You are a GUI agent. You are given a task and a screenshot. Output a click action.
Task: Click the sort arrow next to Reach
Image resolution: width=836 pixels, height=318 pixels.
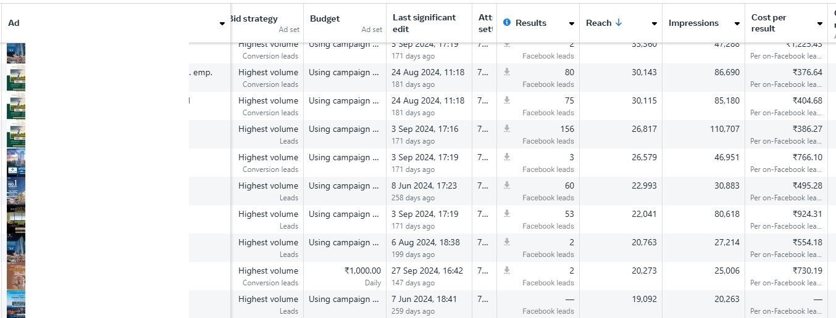click(x=619, y=23)
